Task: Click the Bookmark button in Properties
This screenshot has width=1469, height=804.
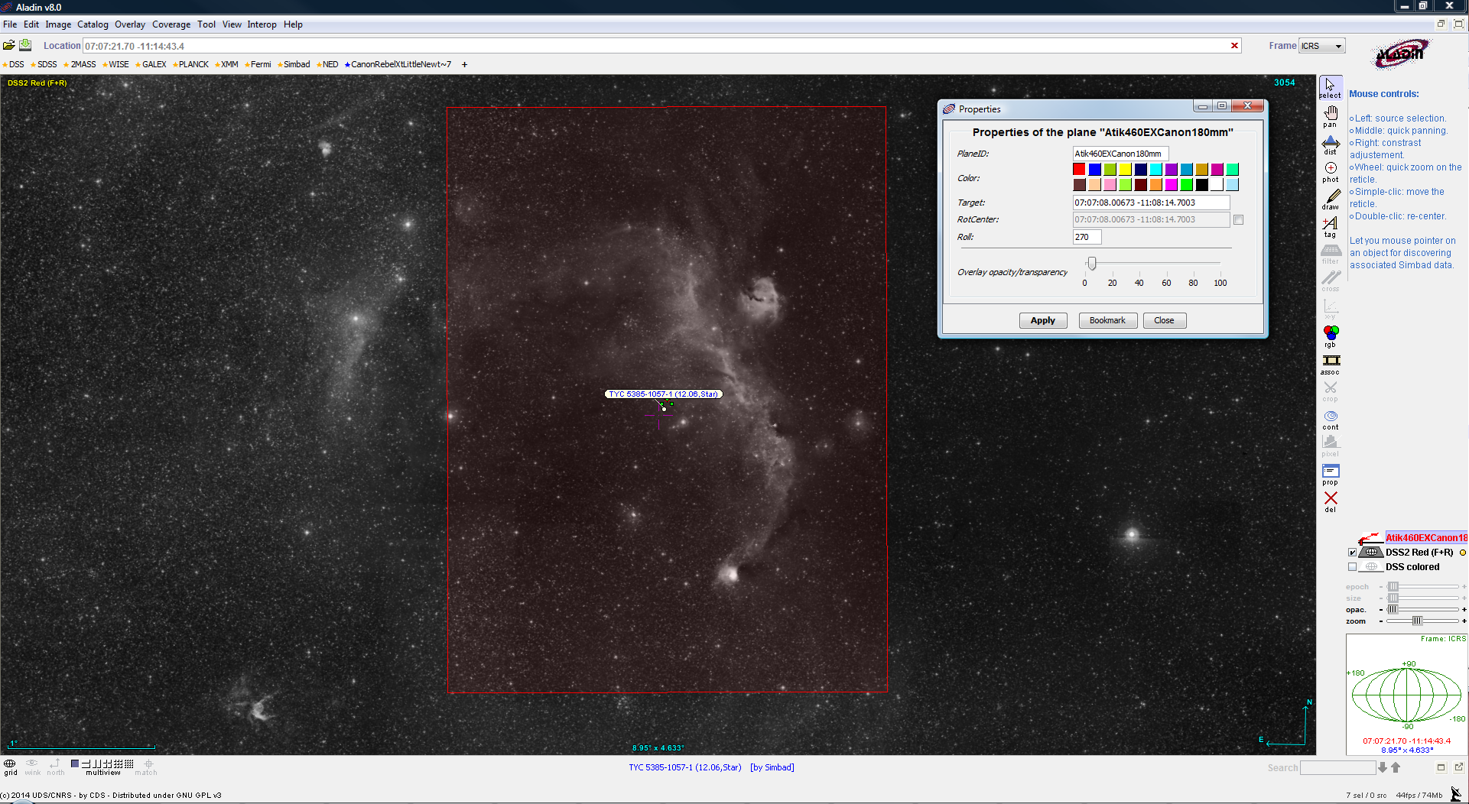Action: [x=1107, y=321]
